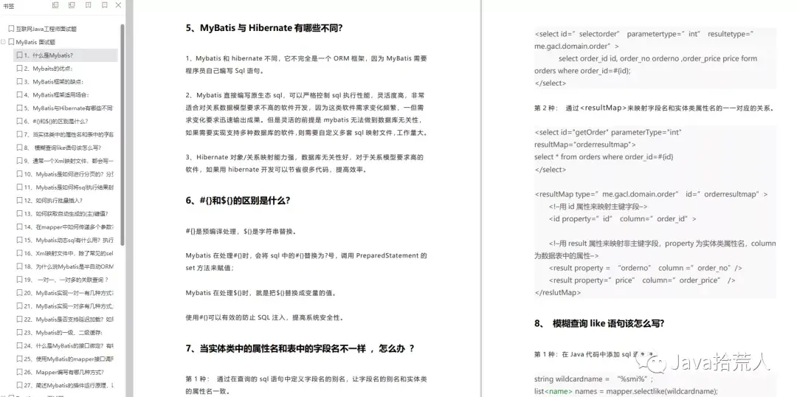Click bookmark icon for 25、使用MyBatis的mapper接口
Image resolution: width=797 pixels, height=397 pixels.
[19, 359]
